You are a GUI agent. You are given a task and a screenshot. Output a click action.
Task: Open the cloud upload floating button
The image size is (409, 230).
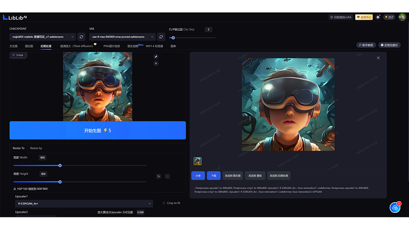coord(395,207)
